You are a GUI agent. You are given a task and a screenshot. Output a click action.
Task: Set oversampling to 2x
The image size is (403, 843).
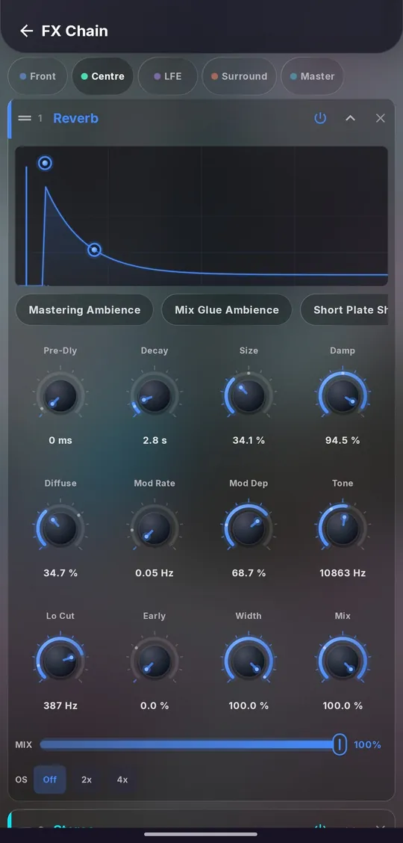click(87, 779)
